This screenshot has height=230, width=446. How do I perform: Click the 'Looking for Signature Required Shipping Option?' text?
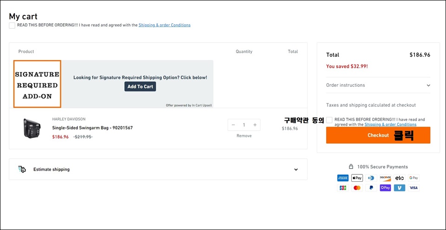point(140,77)
